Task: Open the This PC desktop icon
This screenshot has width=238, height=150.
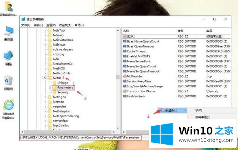Action: point(8,34)
